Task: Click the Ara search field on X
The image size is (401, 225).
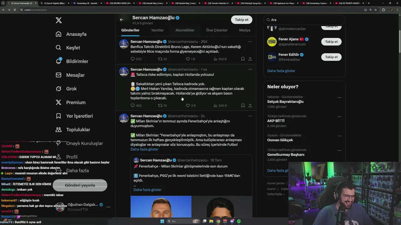Action: pos(304,20)
